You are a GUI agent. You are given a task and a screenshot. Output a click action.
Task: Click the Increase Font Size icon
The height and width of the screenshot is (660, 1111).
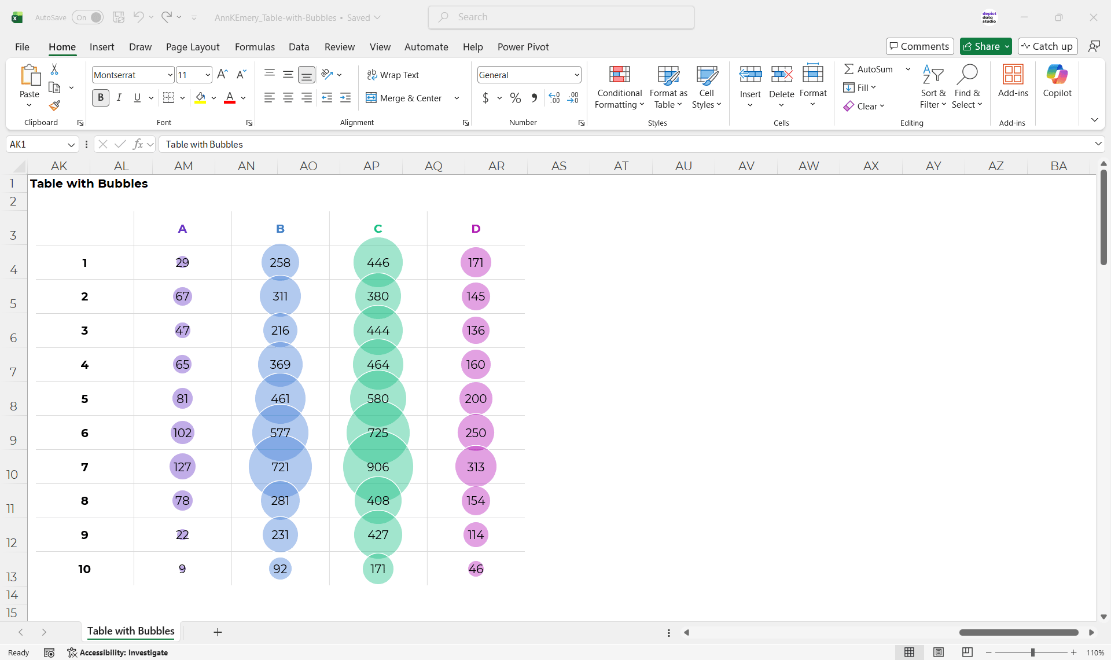222,74
